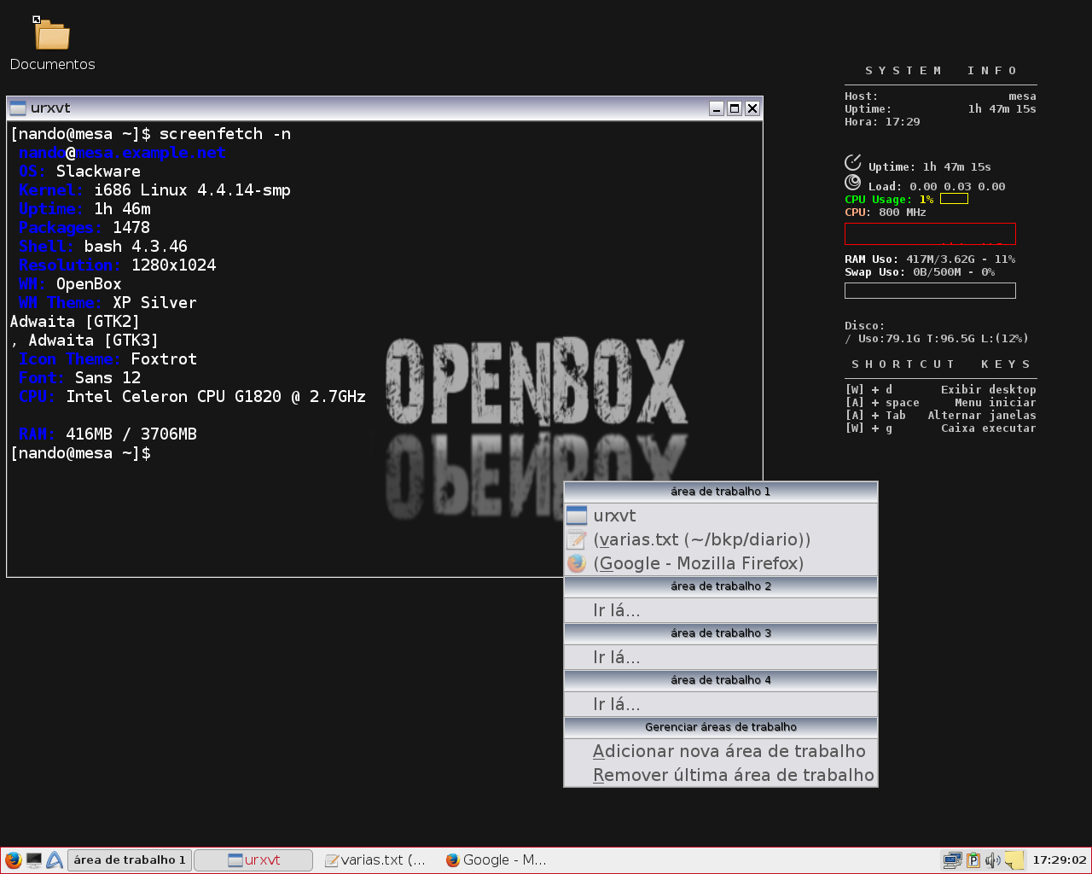Screen dimensions: 1092x874
Task: Click the urxvt window title bar
Action: [x=384, y=108]
